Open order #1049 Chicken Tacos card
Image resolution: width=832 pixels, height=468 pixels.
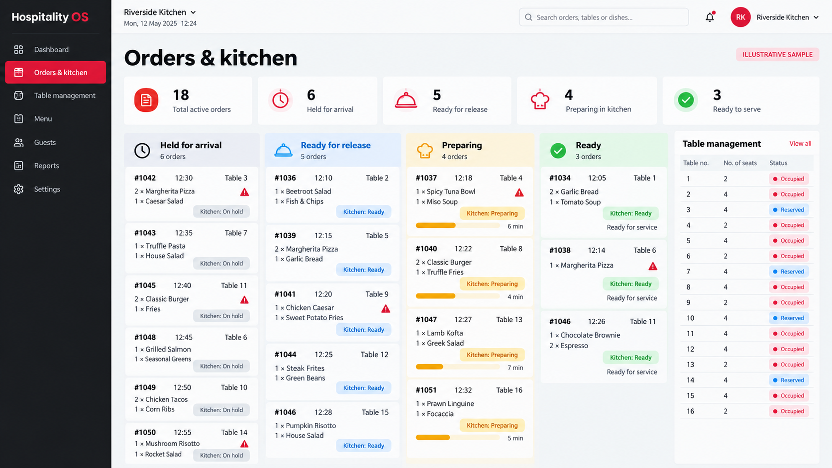[192, 399]
